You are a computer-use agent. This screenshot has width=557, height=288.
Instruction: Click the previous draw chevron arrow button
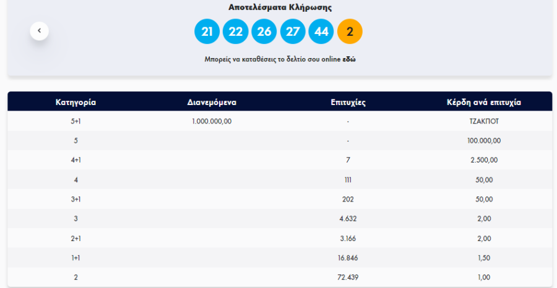point(39,30)
